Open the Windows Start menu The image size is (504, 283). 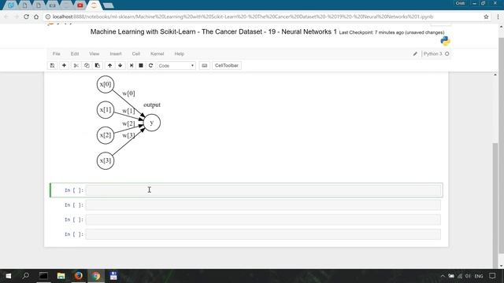(9, 276)
